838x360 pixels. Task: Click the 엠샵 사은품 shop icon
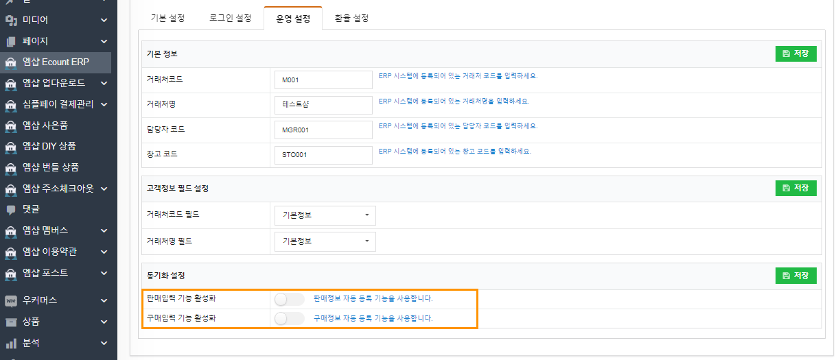[11, 125]
